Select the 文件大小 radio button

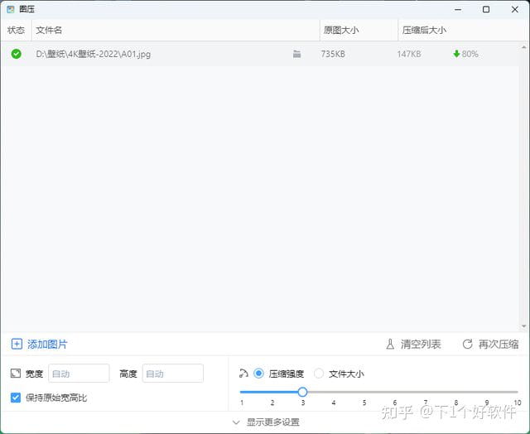point(318,374)
